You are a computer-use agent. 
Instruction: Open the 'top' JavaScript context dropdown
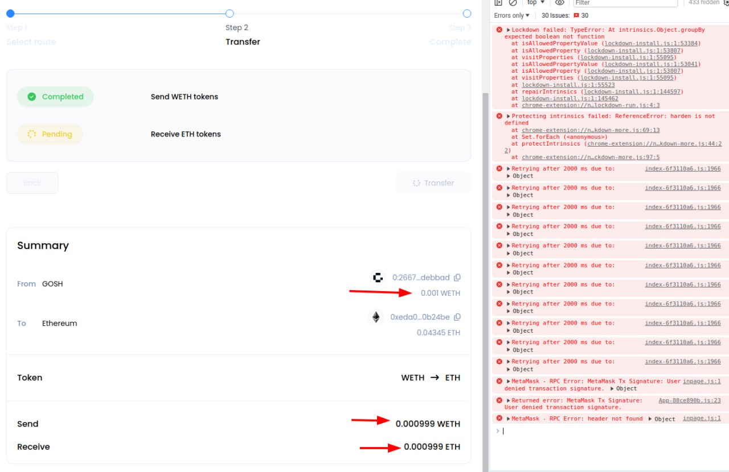pos(535,3)
